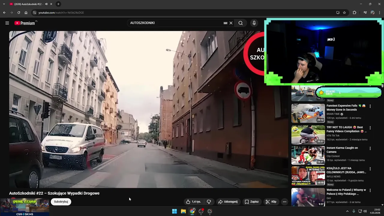Mute the tab via speaker icon

[46, 4]
